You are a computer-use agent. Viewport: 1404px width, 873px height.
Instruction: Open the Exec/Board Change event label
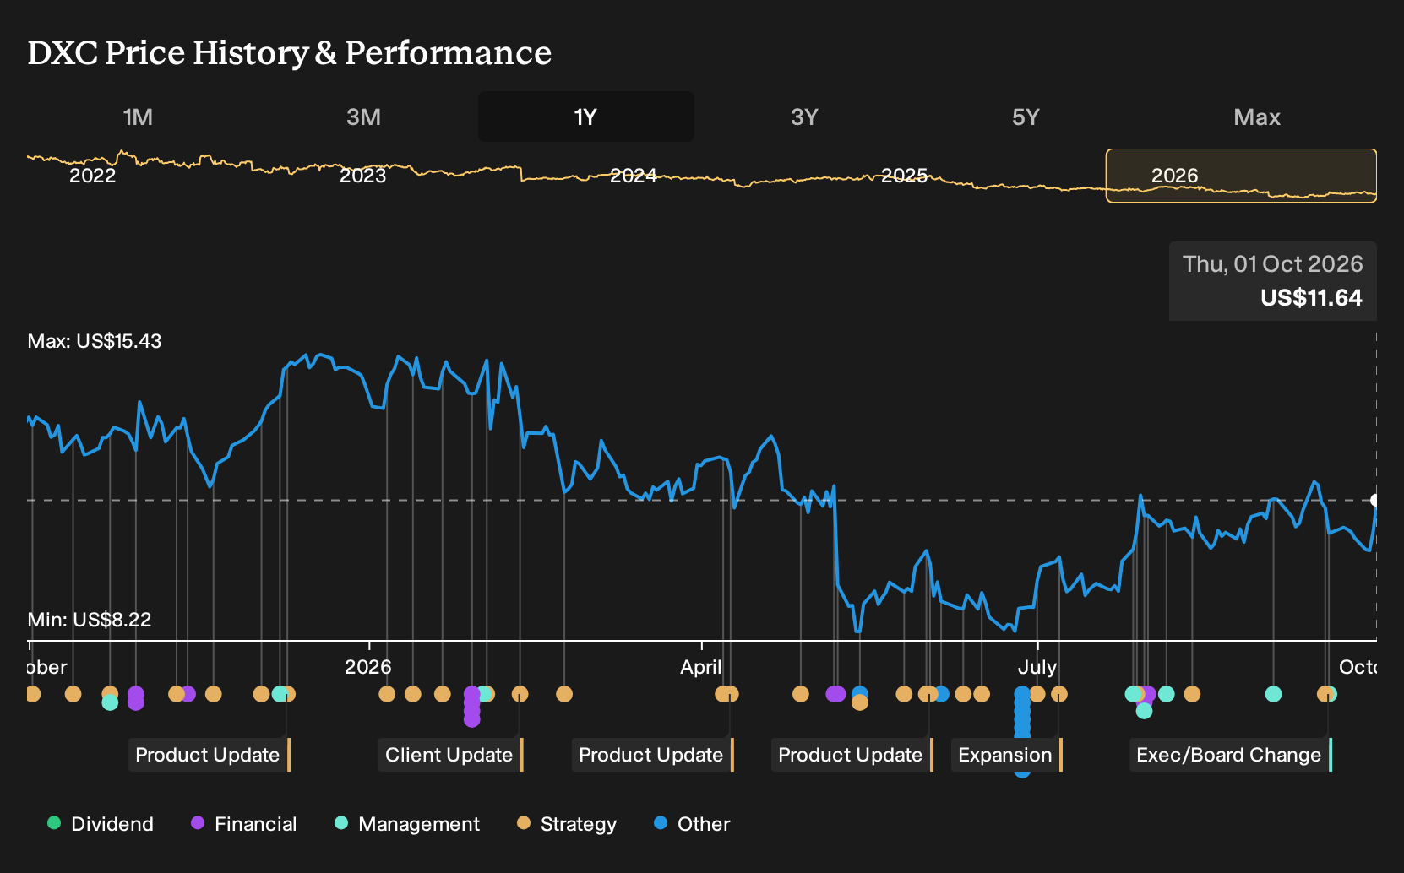(1231, 755)
